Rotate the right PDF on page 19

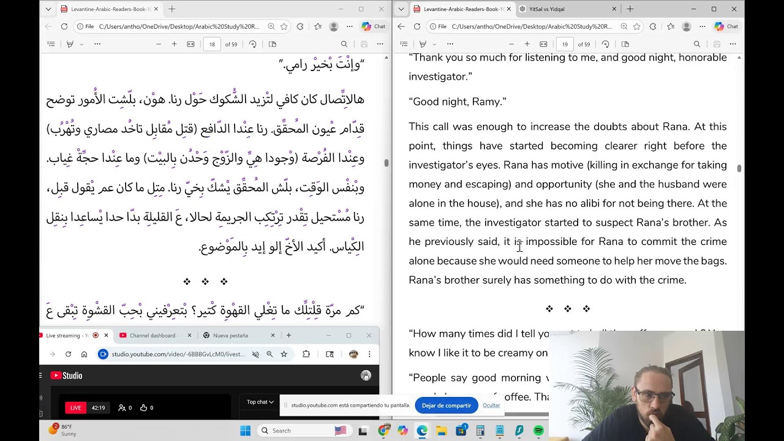[x=605, y=44]
